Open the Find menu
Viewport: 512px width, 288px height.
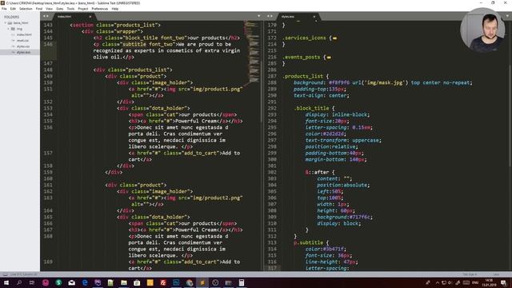pos(39,9)
